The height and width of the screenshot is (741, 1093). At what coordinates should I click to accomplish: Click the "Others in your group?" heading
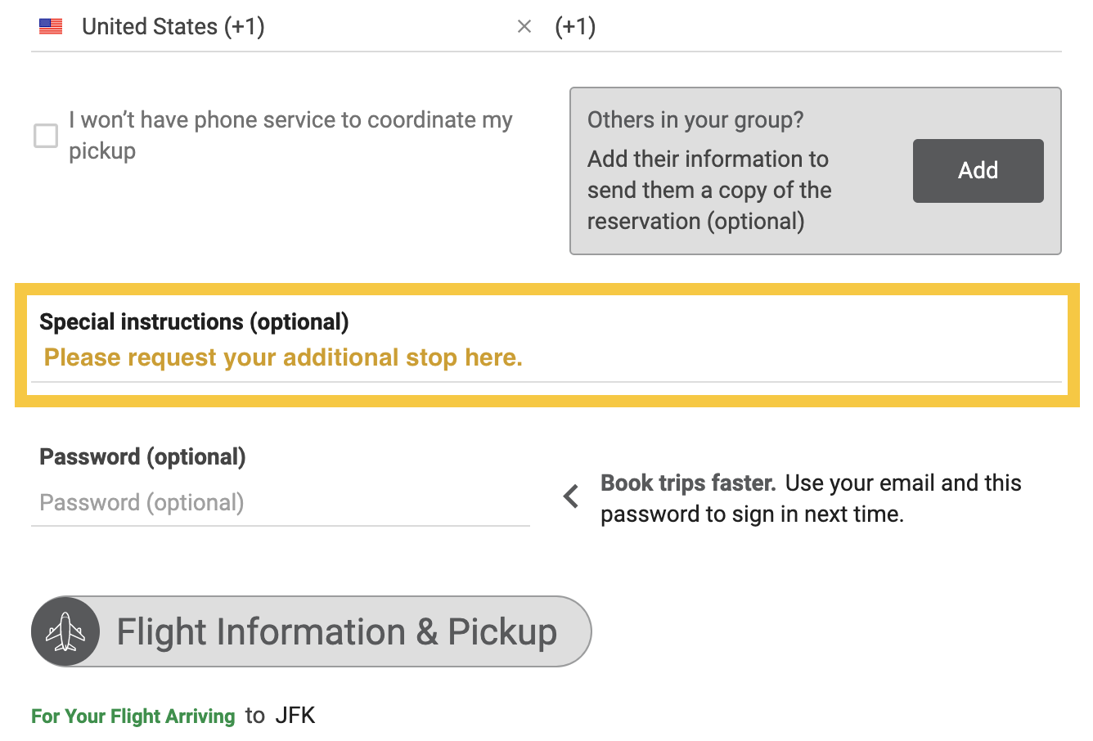(x=695, y=120)
